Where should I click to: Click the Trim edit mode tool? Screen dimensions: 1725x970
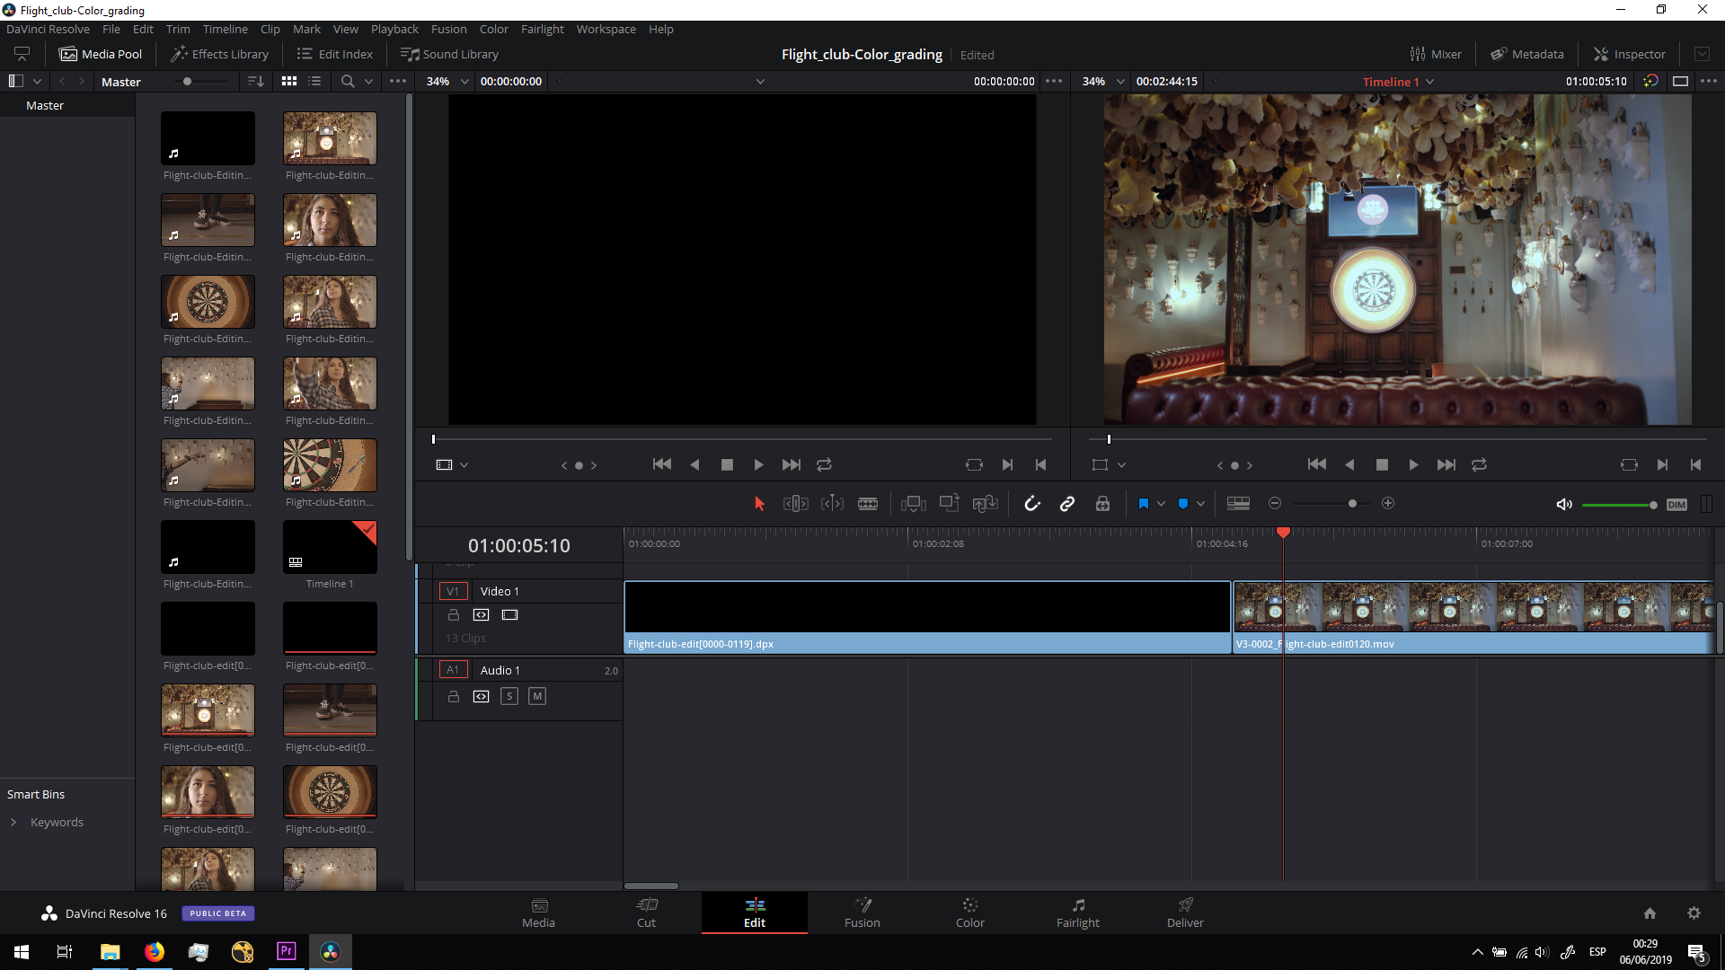(x=795, y=504)
